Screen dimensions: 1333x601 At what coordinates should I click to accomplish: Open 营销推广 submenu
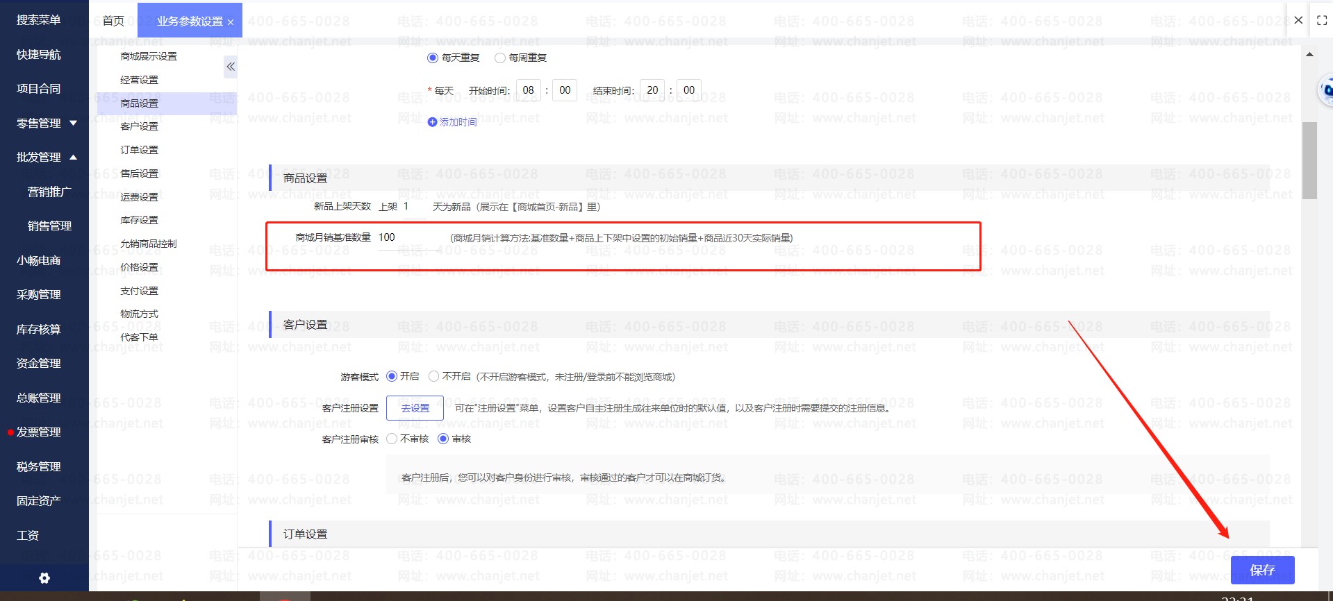point(49,192)
